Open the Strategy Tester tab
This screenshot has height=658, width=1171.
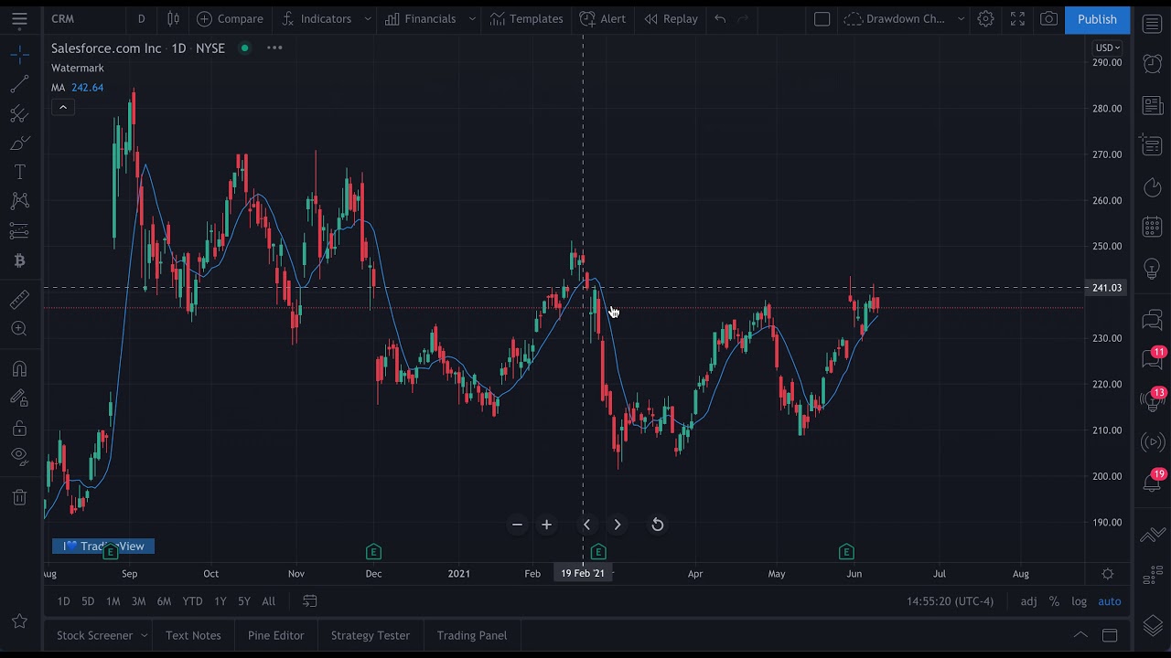tap(370, 635)
